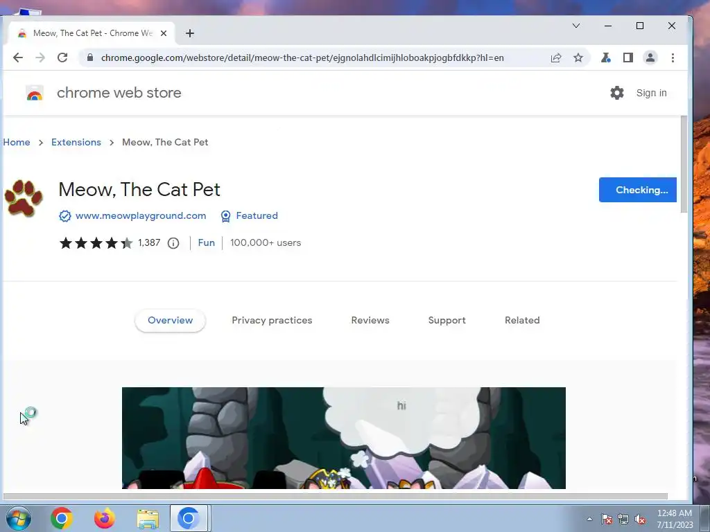
Task: Click the muted volume tray icon
Action: [x=640, y=519]
